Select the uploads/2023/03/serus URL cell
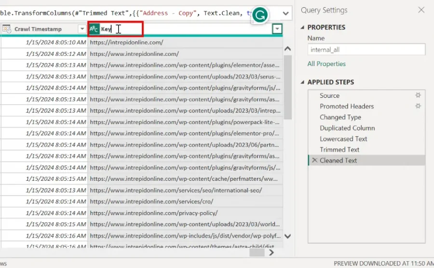434x268 pixels. (185, 77)
